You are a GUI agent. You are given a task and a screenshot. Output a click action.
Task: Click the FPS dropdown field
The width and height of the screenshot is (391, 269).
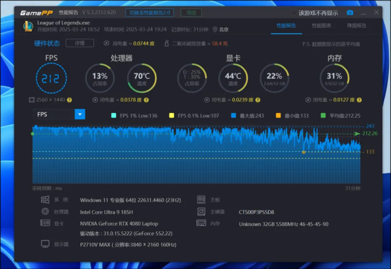[59, 114]
